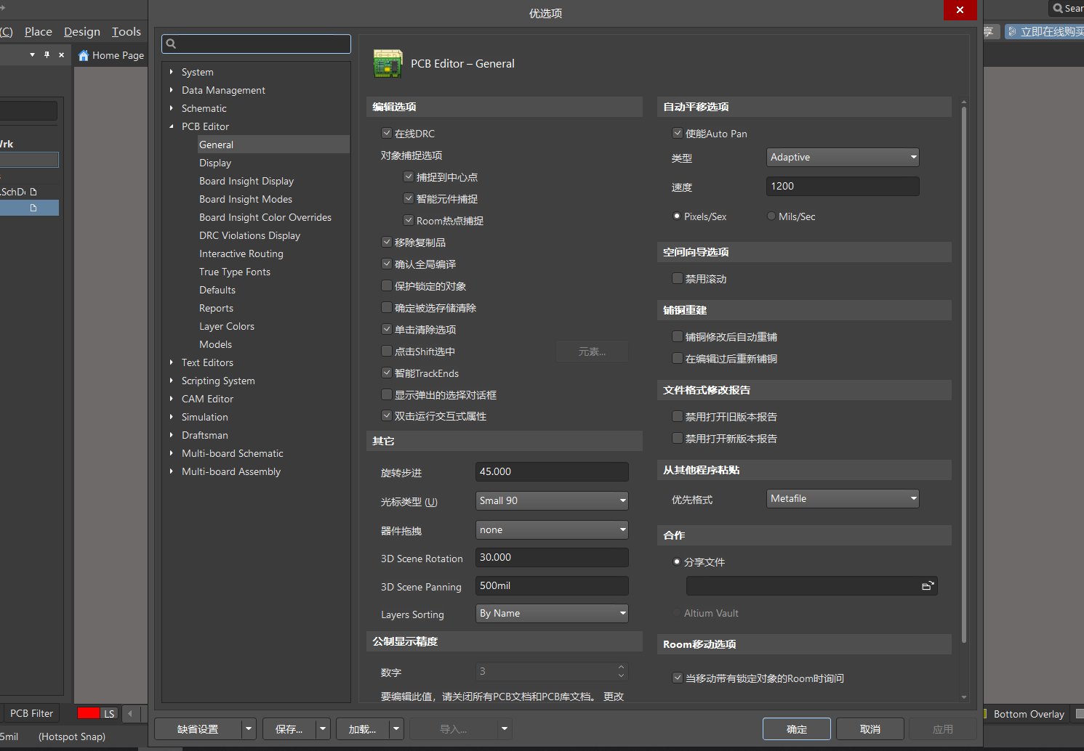This screenshot has height=751, width=1084.
Task: Click the search icon in the preferences filter box
Action: (172, 44)
